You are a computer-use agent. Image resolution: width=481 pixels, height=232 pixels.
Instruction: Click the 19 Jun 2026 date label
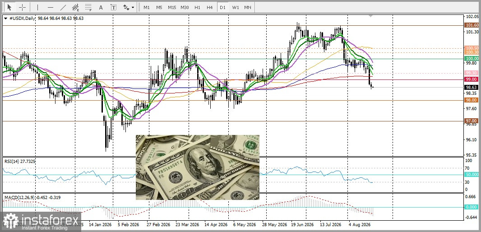[302, 224]
